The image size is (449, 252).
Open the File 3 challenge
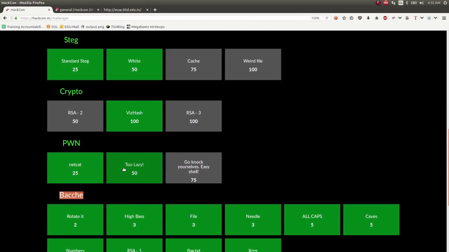coord(194,220)
